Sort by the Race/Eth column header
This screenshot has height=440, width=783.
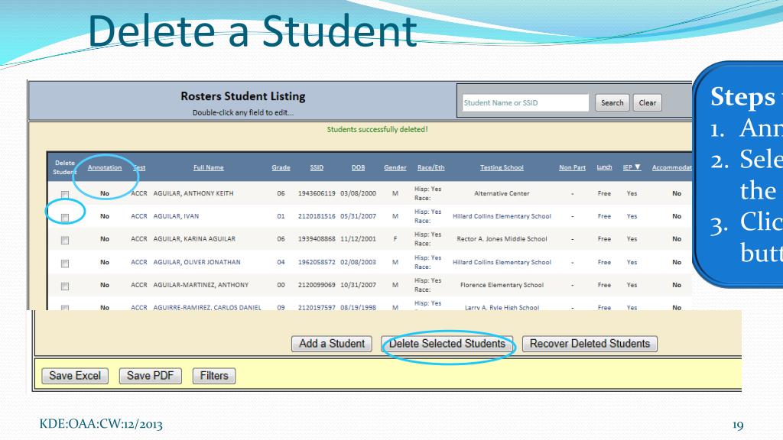click(431, 167)
